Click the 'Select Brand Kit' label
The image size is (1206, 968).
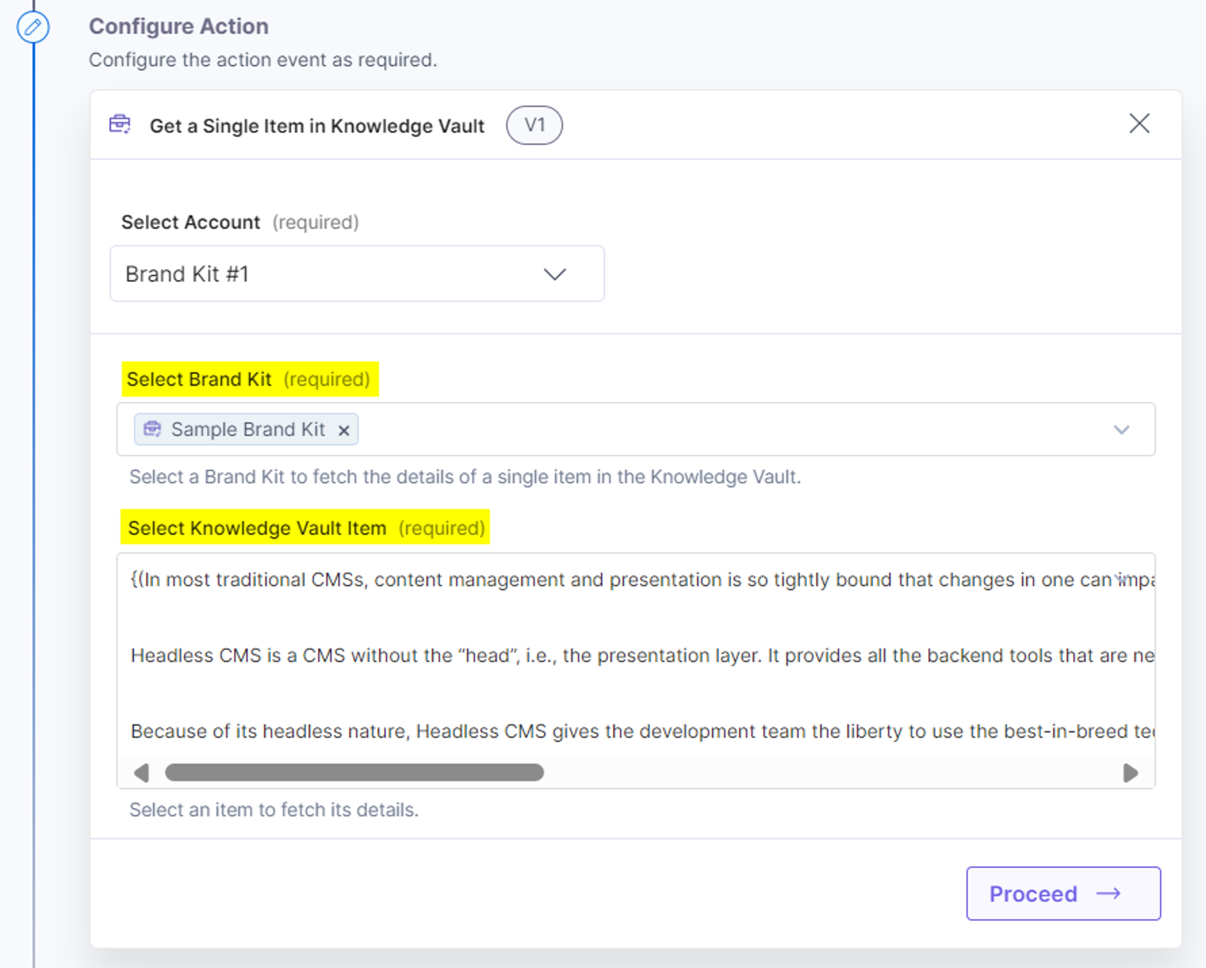(198, 379)
